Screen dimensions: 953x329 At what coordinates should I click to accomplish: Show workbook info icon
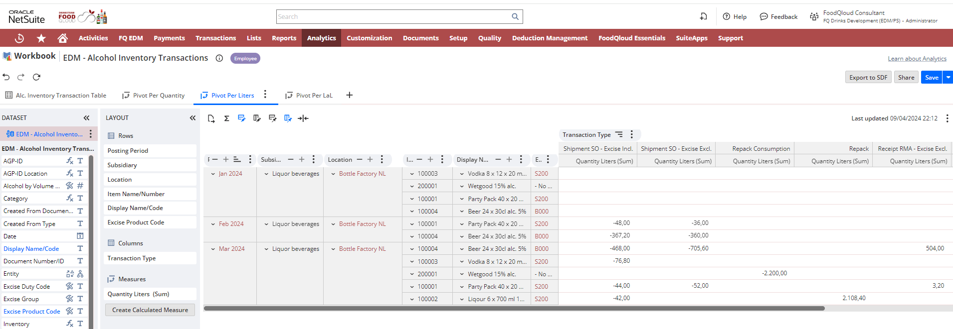tap(219, 58)
